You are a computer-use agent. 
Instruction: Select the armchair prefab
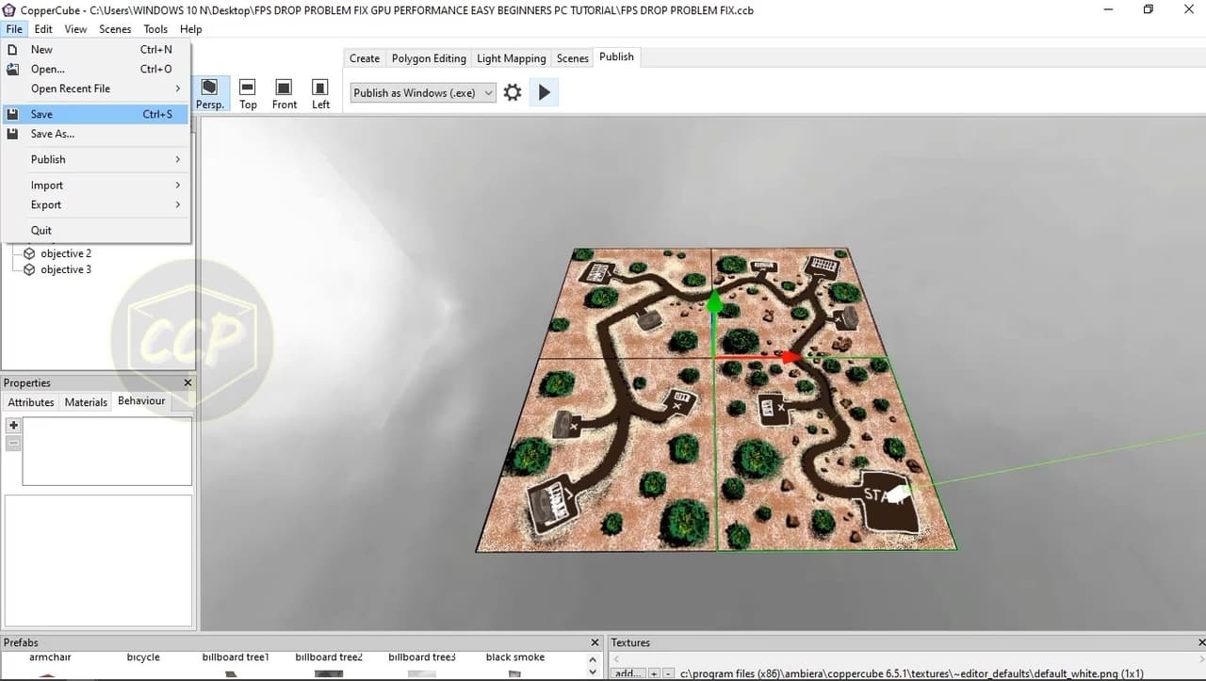(50, 657)
